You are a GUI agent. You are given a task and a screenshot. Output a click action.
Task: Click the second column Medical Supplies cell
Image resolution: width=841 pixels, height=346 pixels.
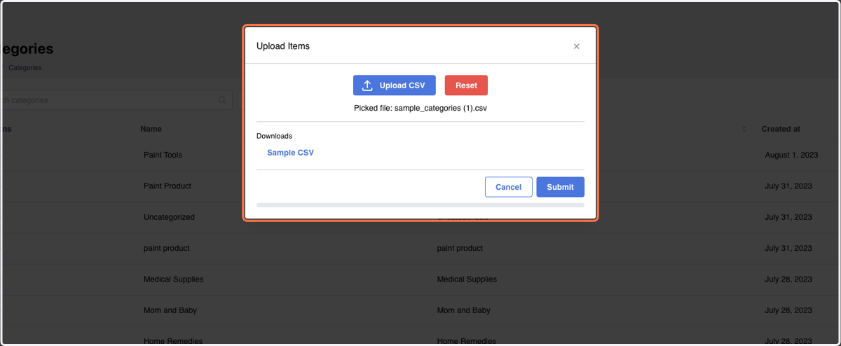(467, 279)
